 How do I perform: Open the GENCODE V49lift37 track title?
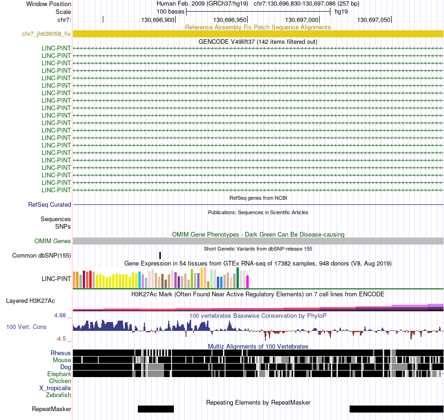tap(258, 42)
